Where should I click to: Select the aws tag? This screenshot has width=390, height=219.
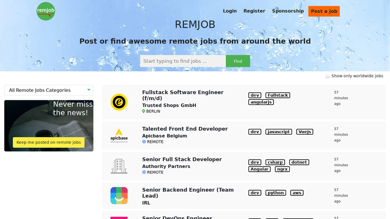click(x=297, y=193)
